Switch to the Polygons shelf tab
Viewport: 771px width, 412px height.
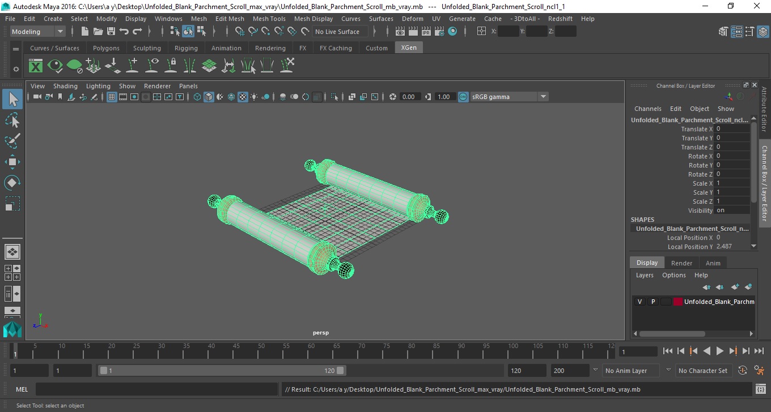(x=106, y=48)
